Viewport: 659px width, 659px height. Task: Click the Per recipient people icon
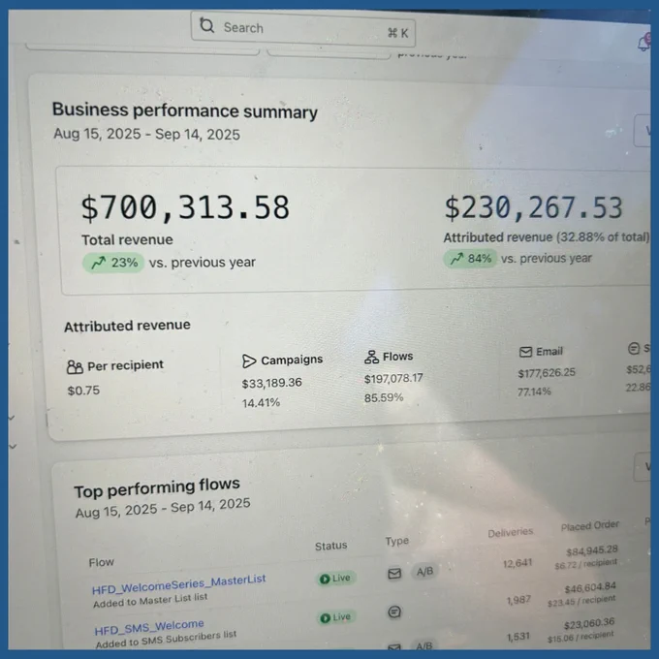75,367
